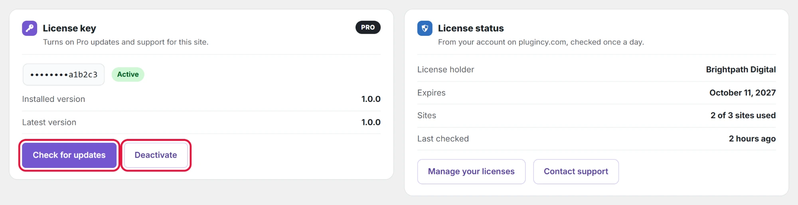798x205 pixels.
Task: Click the Installed version value 1.0.0
Action: pyautogui.click(x=371, y=99)
